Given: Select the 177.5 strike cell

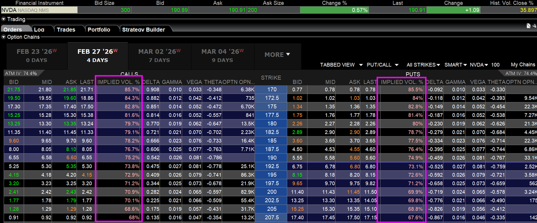Looking at the screenshot, I should [271, 115].
